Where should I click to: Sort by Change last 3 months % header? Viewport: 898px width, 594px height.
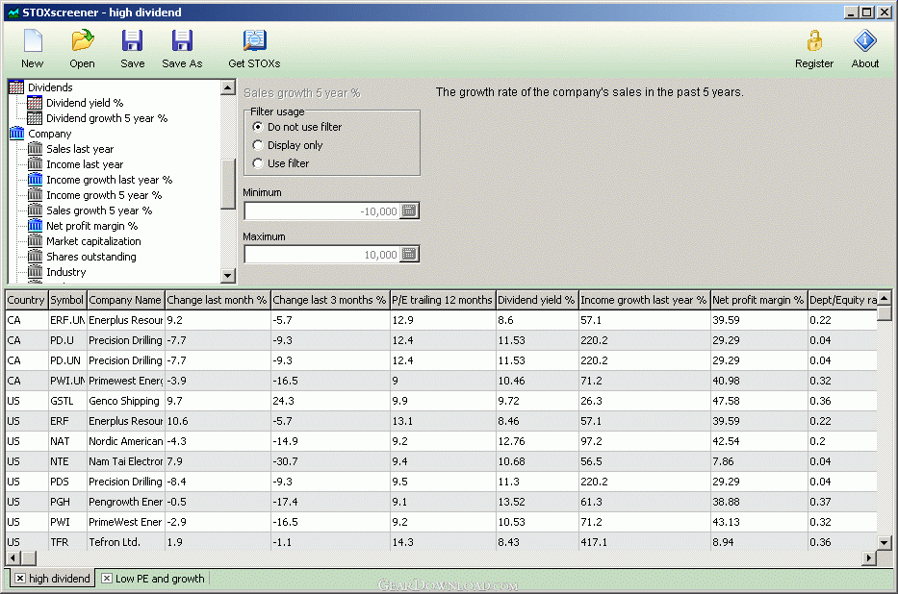pos(330,300)
